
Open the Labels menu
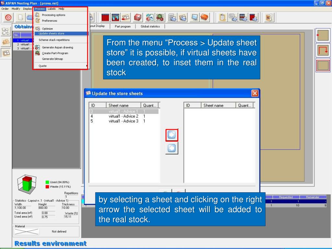[52, 9]
